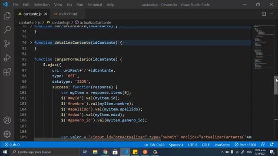Open Microsoft Store from the taskbar

coord(115,152)
